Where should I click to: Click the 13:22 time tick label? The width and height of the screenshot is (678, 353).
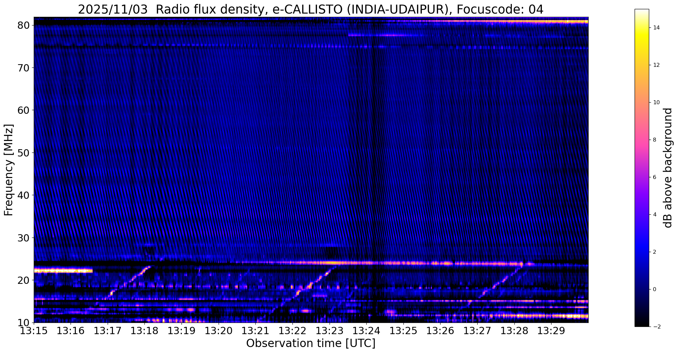(292, 331)
